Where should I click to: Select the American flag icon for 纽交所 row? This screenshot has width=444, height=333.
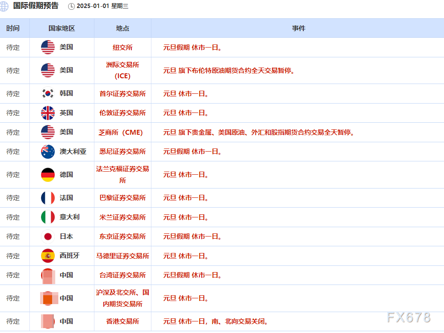pos(48,47)
